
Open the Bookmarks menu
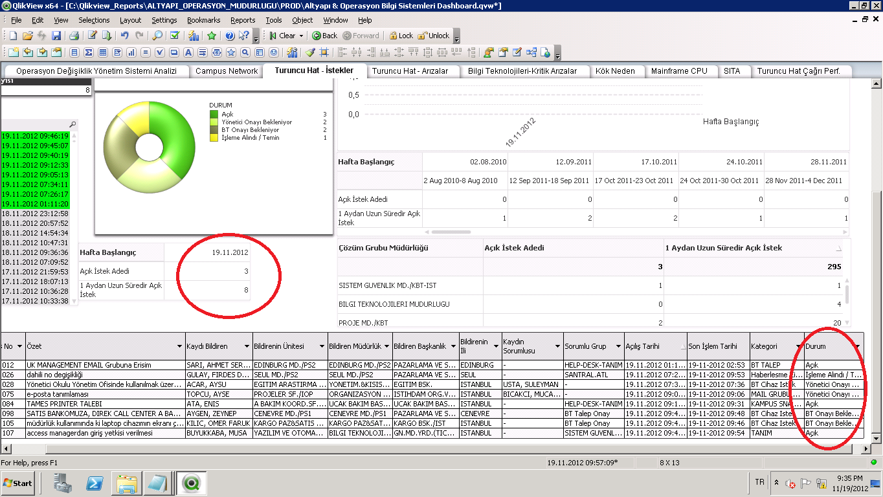click(x=203, y=20)
